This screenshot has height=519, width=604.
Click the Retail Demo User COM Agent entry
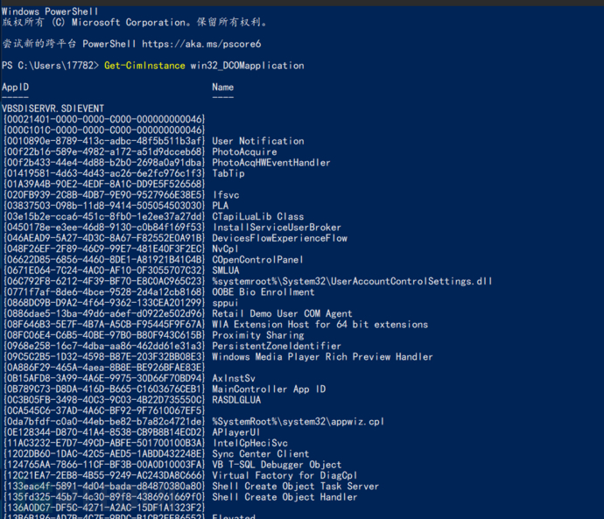pos(283,313)
